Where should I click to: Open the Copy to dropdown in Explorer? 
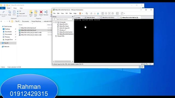[x=36, y=14]
